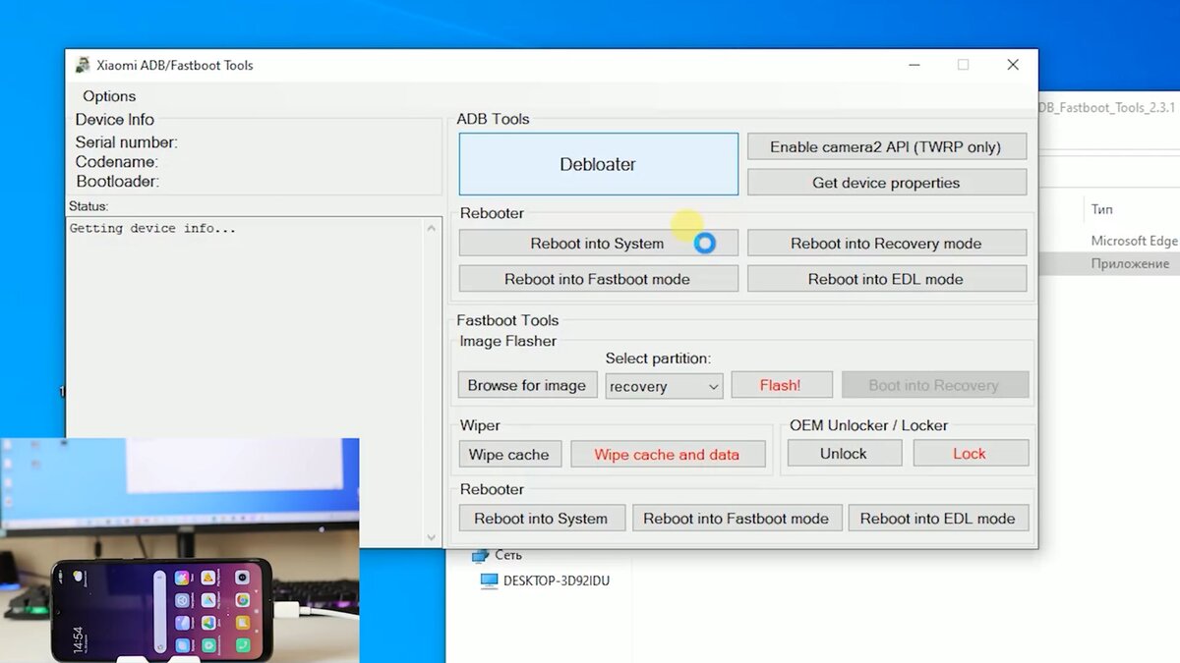Click status box scroll down arrow
This screenshot has height=663, width=1180.
point(432,536)
